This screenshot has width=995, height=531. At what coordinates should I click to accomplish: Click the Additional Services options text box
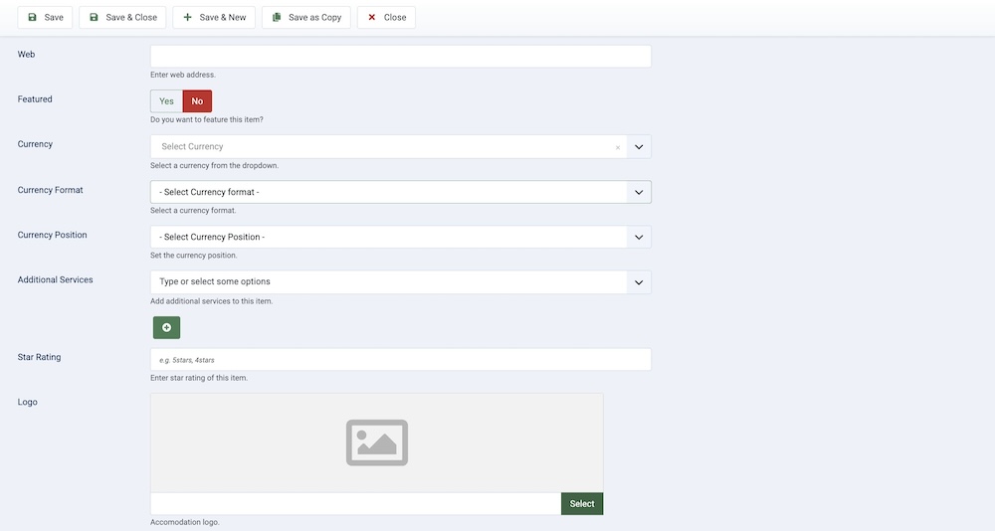[388, 282]
